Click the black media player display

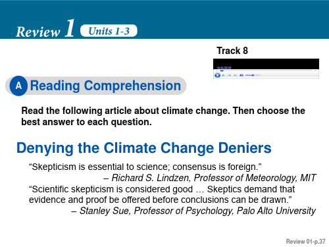(x=266, y=64)
